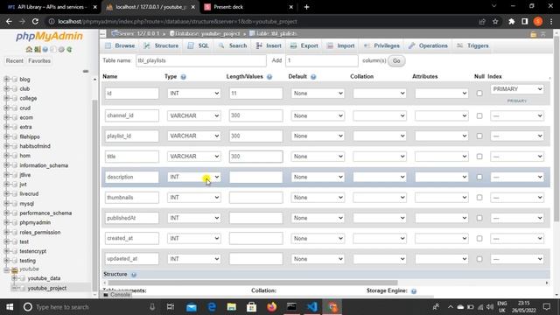Open Chrome extensions puzzle icon
Image resolution: width=560 pixels, height=315 pixels.
[511, 21]
